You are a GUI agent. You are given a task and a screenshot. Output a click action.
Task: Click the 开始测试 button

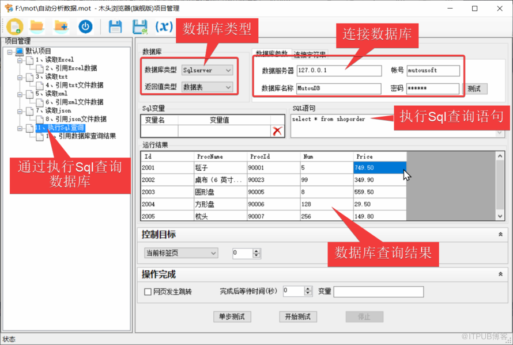[298, 317]
